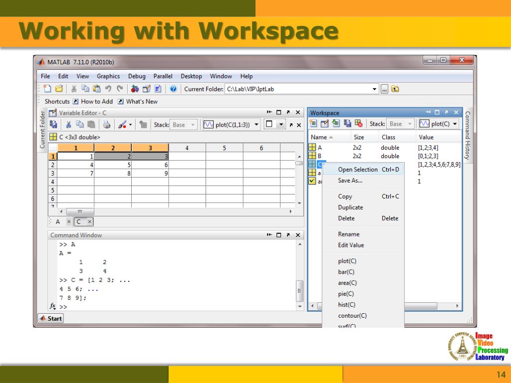The height and width of the screenshot is (383, 511).
Task: Choose Save As... from context menu
Action: pos(363,181)
